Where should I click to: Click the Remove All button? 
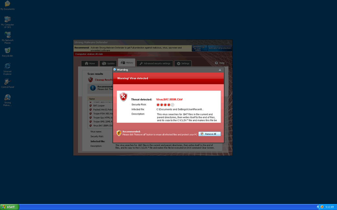coord(210,134)
